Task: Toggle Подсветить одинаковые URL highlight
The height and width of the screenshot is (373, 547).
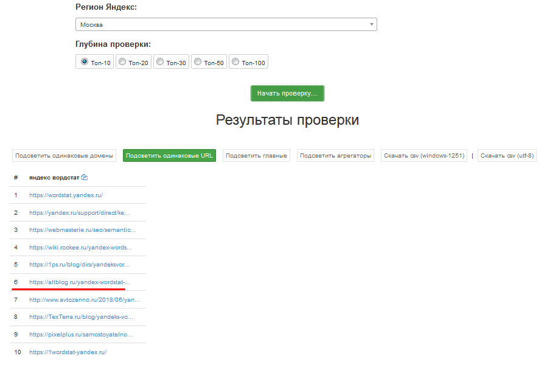Action: (x=169, y=156)
